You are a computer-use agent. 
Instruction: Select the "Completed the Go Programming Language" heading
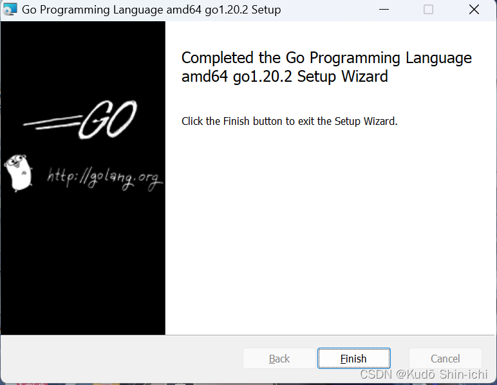tap(326, 58)
